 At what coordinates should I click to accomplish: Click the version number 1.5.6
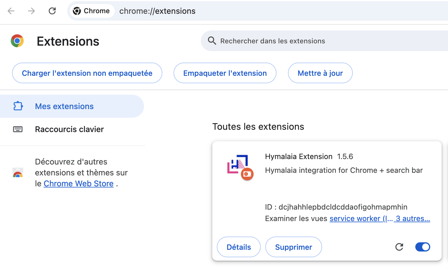point(345,156)
